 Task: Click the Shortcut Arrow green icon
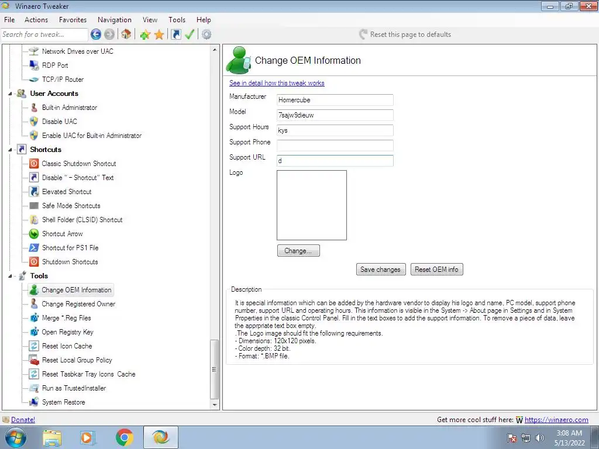pyautogui.click(x=34, y=234)
